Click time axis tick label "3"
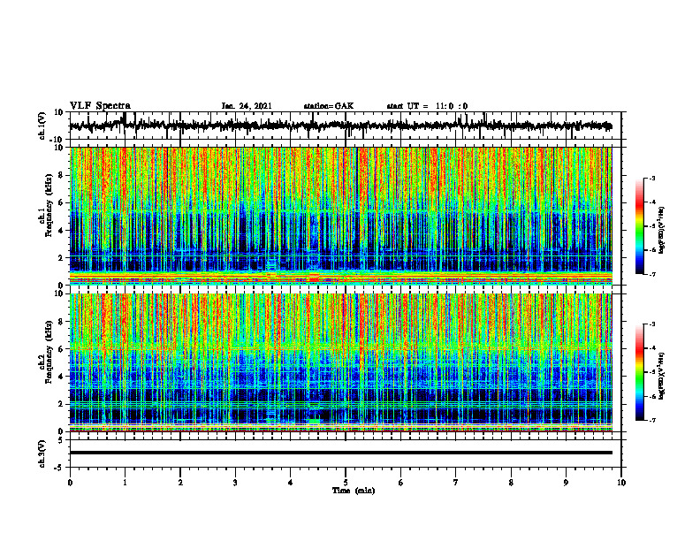Viewport: 700px width, 541px height. point(235,483)
